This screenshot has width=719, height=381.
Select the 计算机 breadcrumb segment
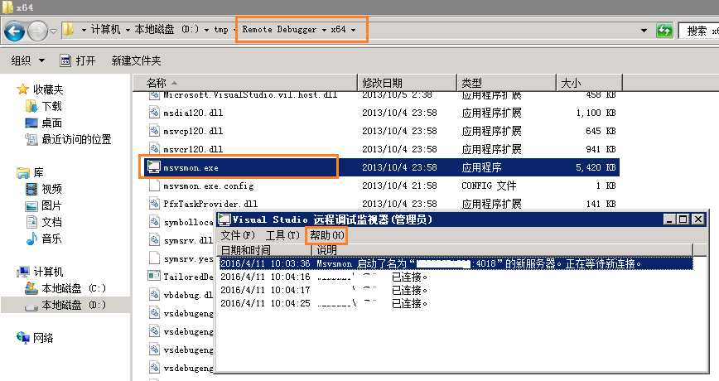[105, 30]
